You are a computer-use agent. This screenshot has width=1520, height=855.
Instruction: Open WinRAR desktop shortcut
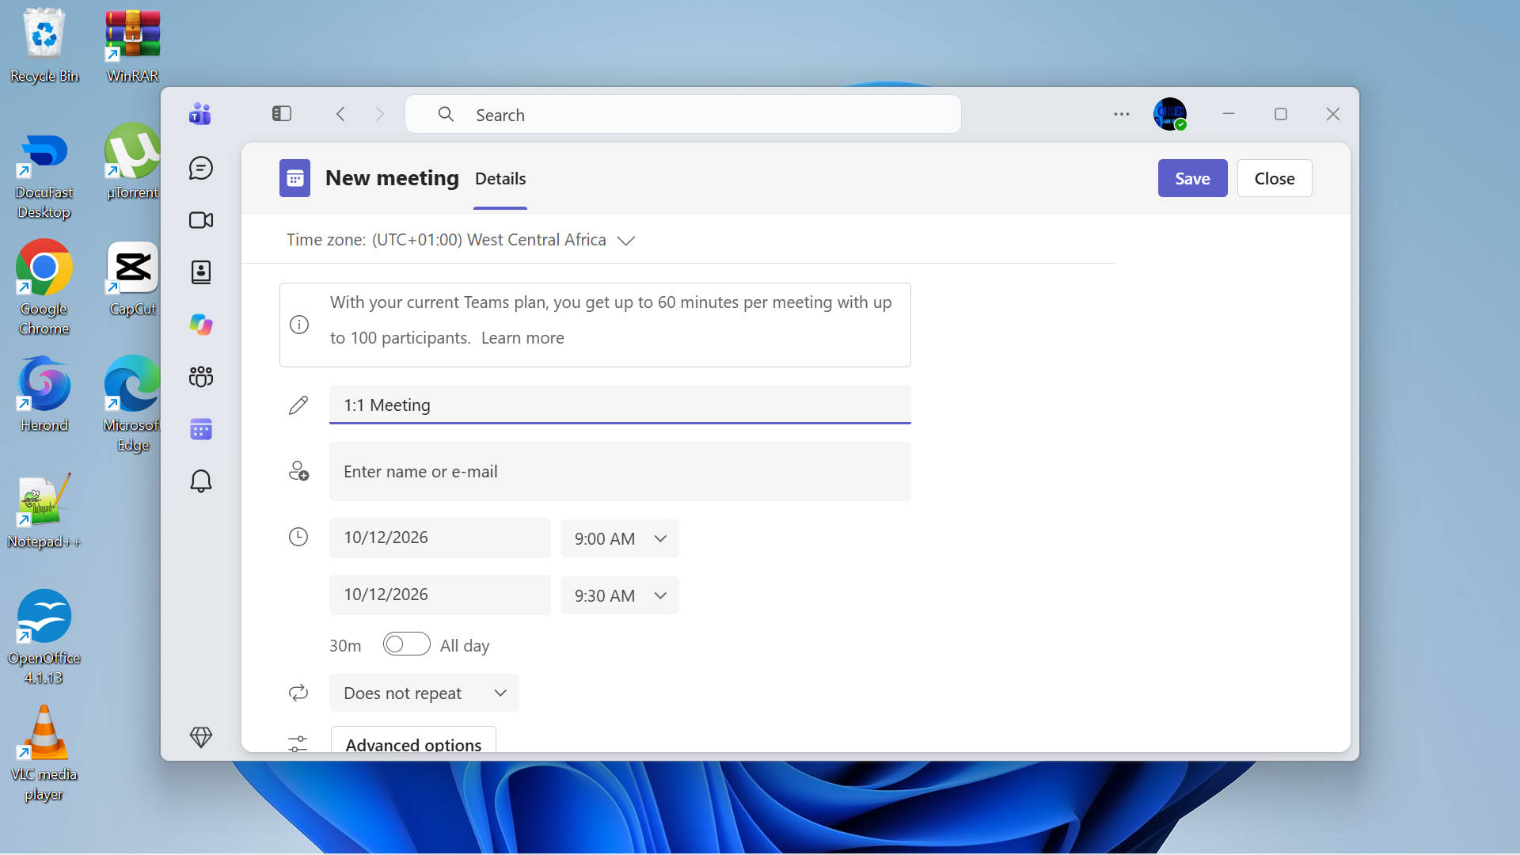[132, 46]
